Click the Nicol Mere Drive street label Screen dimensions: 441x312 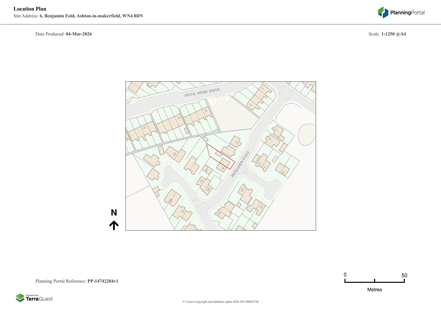202,93
